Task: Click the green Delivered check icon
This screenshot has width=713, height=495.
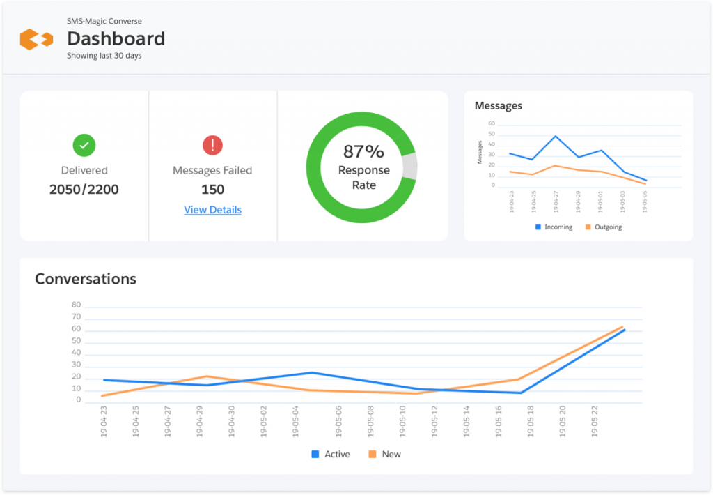Action: 84,146
